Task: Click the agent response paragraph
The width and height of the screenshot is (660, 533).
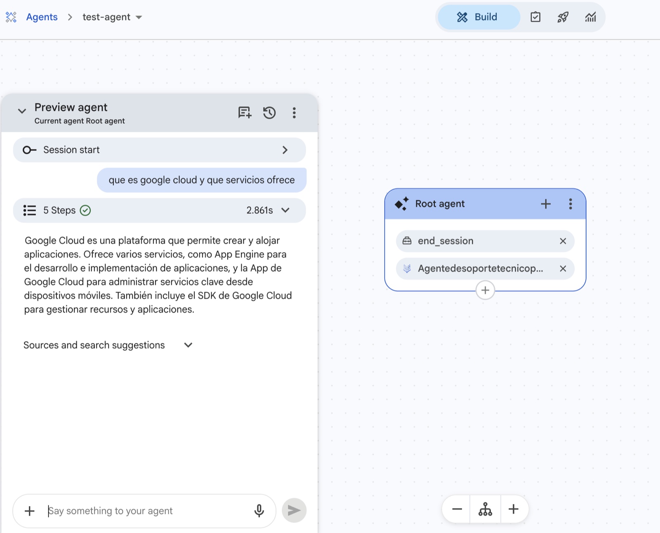Action: click(x=158, y=275)
